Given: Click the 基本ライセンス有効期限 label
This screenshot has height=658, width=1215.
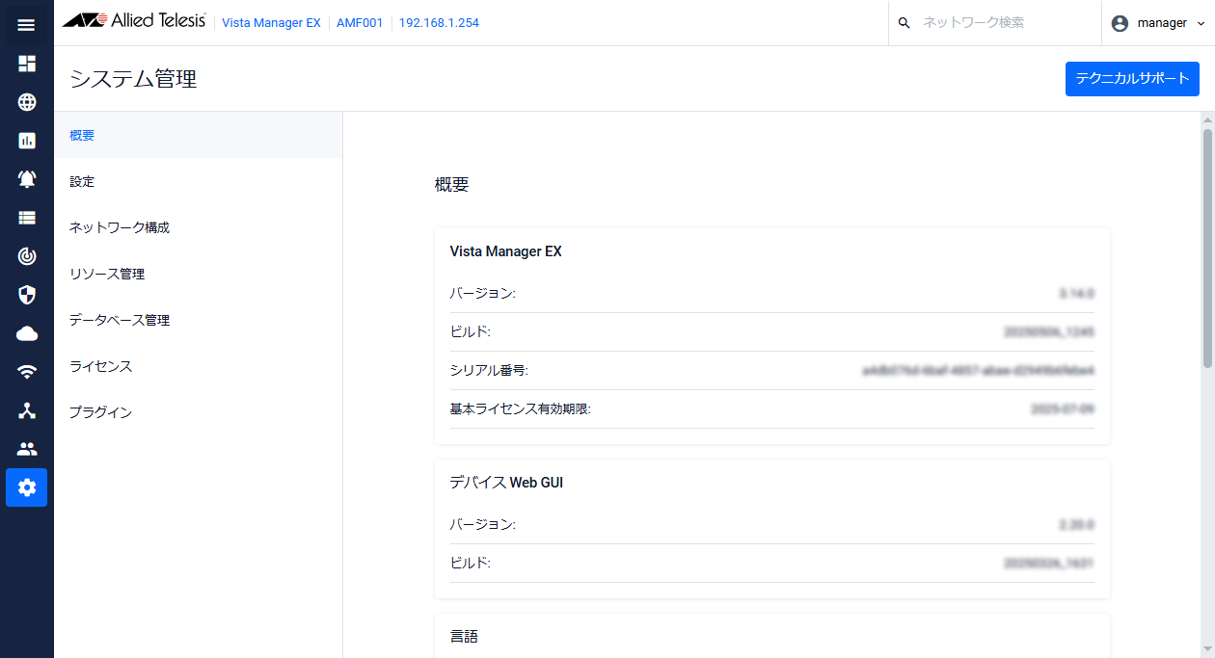Looking at the screenshot, I should pos(520,408).
